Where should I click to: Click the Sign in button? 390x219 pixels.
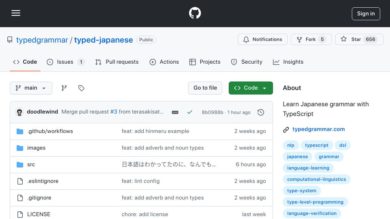pos(366,14)
